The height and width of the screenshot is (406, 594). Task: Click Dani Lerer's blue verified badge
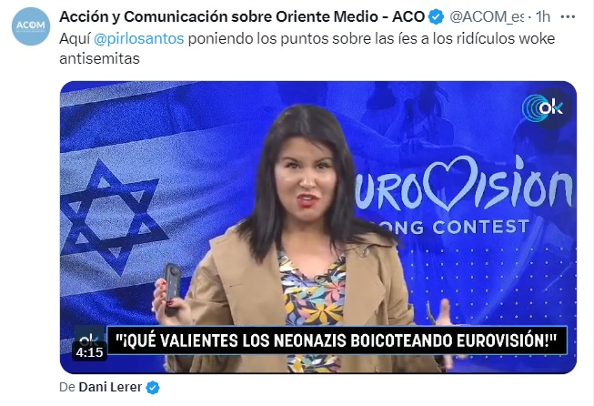[153, 388]
